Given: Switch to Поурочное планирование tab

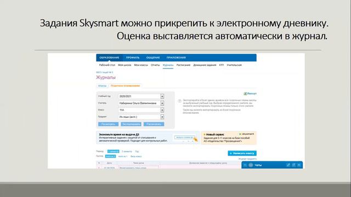Looking at the screenshot, I should point(125,86).
